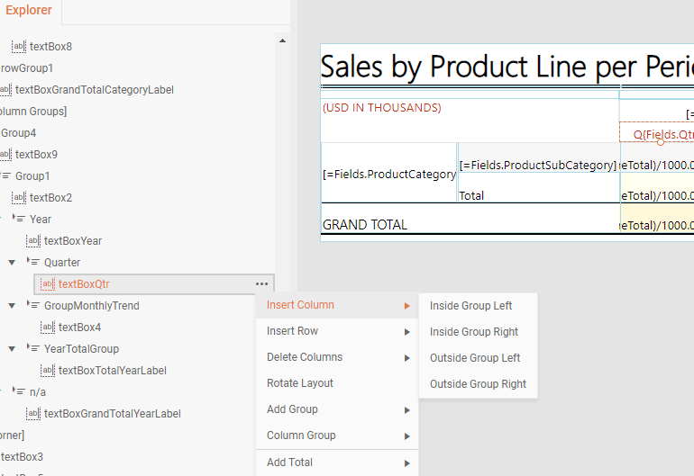Click the textBox4 textbox icon
This screenshot has height=476, width=694.
click(x=48, y=328)
